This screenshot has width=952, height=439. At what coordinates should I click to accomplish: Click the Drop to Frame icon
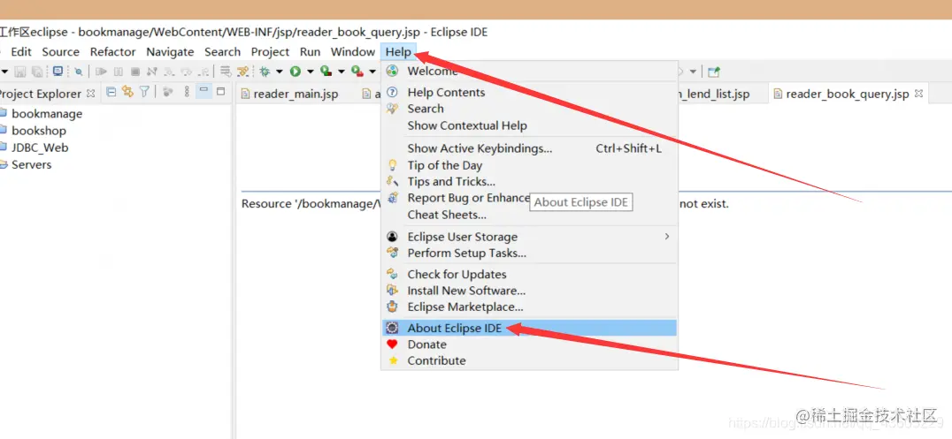point(226,72)
